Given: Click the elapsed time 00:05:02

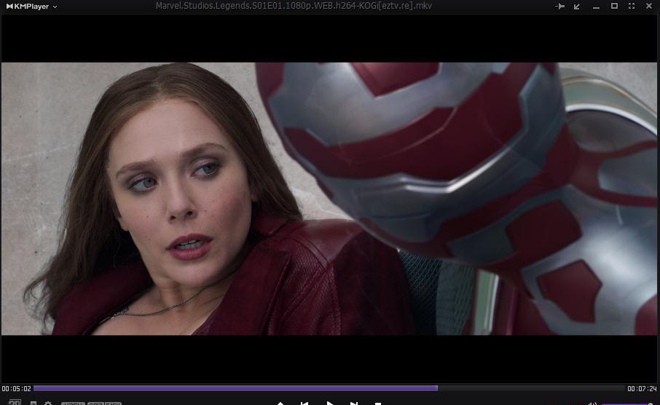Looking at the screenshot, I should click(x=17, y=388).
